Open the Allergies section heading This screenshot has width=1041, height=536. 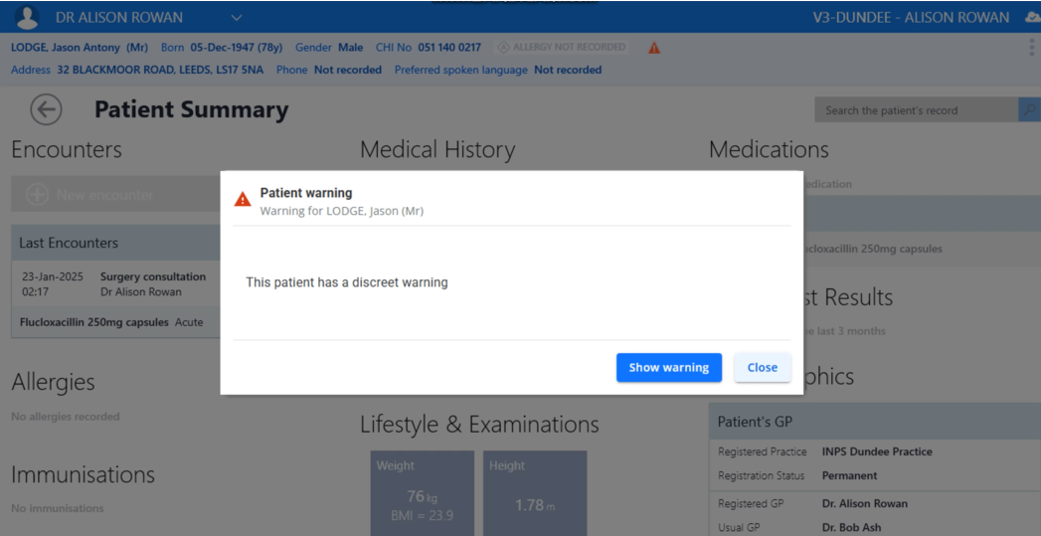pos(53,382)
